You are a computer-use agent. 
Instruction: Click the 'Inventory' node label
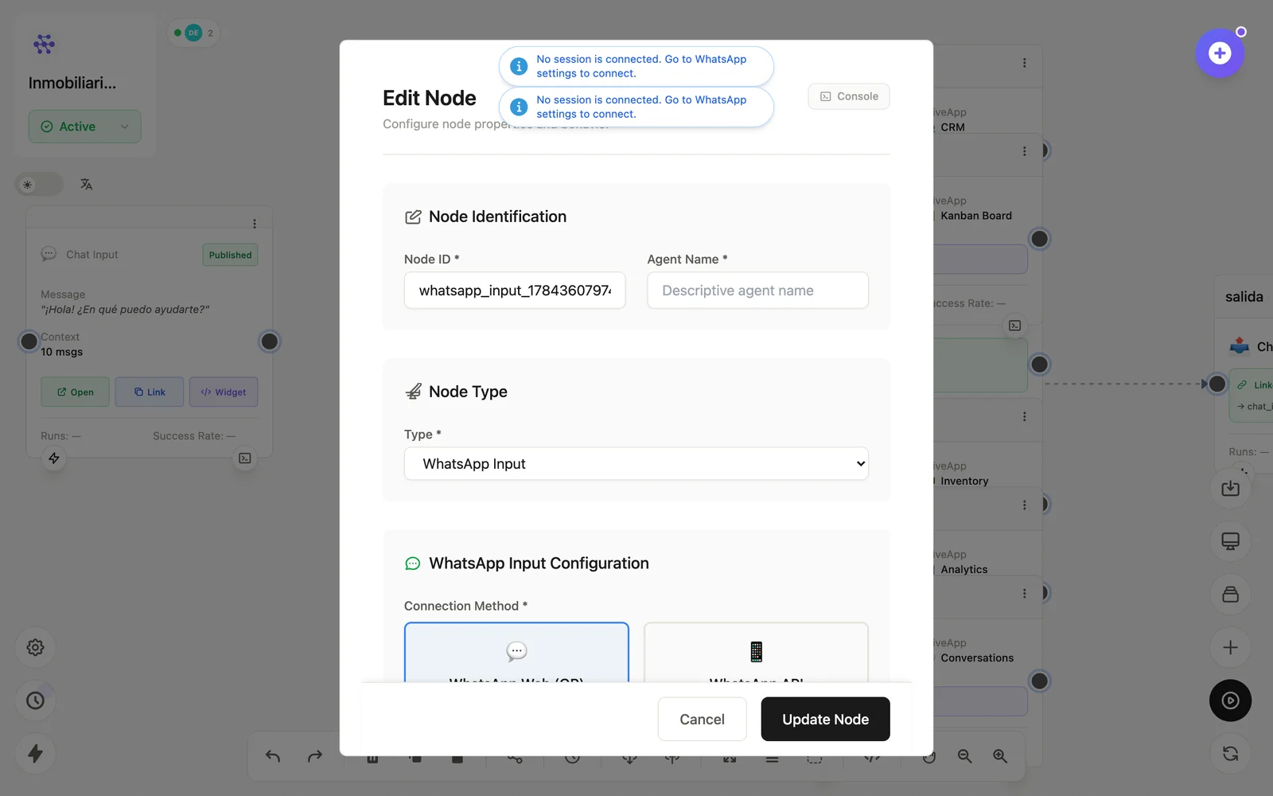(x=964, y=481)
